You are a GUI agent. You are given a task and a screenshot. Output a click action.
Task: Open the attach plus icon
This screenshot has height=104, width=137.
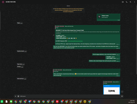[15, 96]
